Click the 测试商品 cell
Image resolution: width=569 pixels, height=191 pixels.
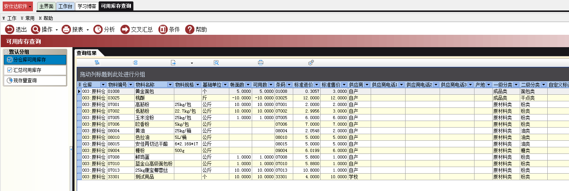[154, 177]
